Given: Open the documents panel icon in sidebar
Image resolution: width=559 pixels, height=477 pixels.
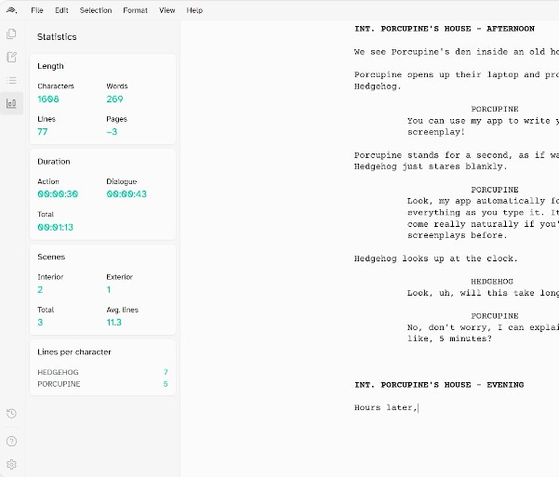Looking at the screenshot, I should click(11, 33).
